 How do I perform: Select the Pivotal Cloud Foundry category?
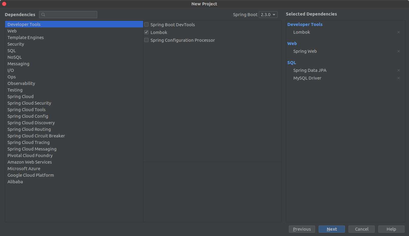coord(74,156)
